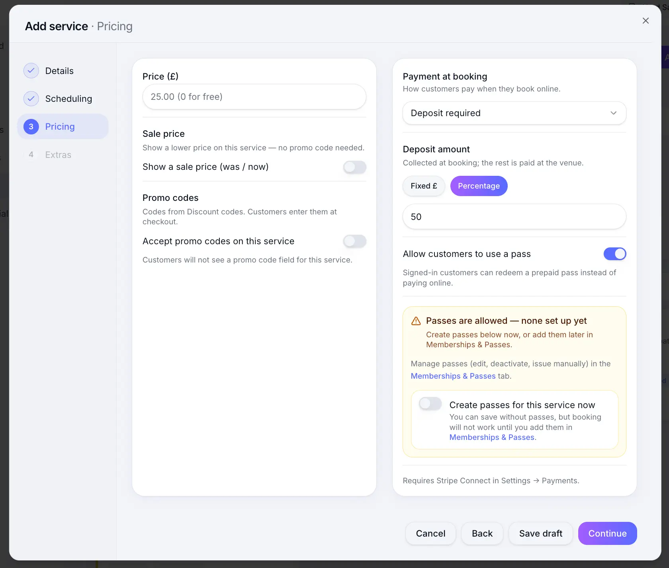The height and width of the screenshot is (568, 669).
Task: Enable Show a sale price toggle
Action: (355, 167)
